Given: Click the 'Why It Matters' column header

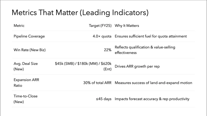Looking at the screenshot, I should 127,26.
